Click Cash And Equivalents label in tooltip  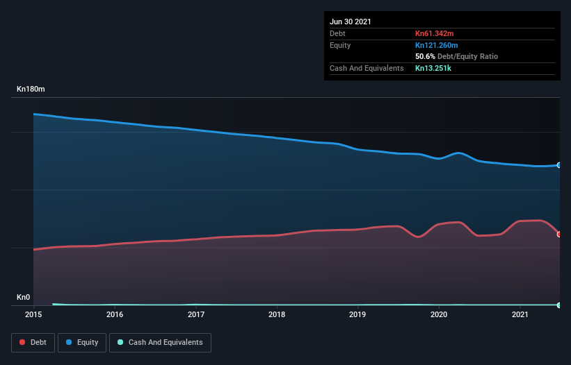click(x=367, y=68)
